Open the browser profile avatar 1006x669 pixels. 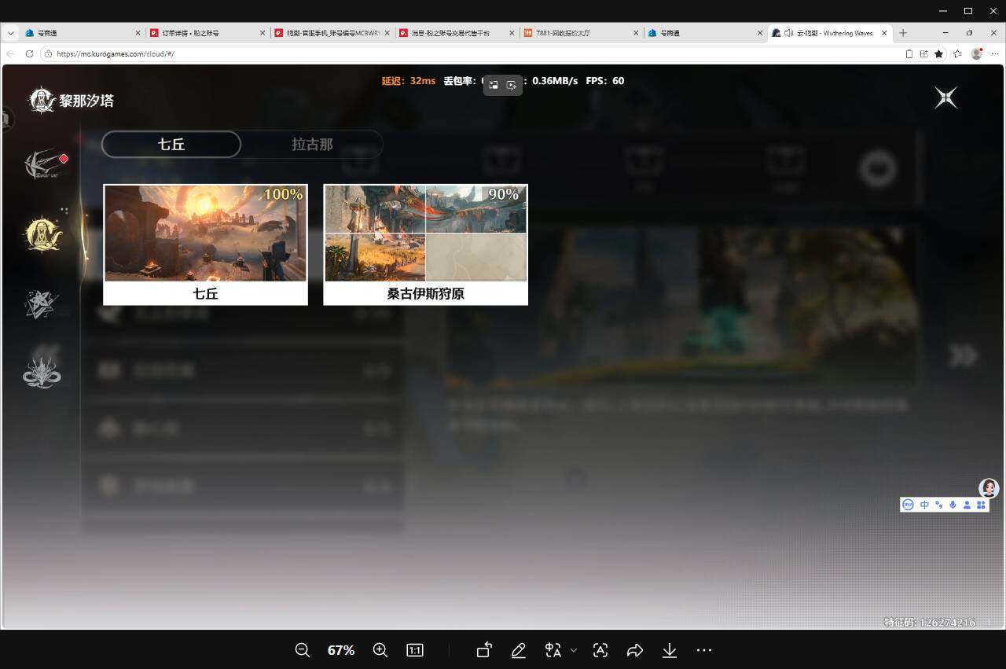coord(977,53)
